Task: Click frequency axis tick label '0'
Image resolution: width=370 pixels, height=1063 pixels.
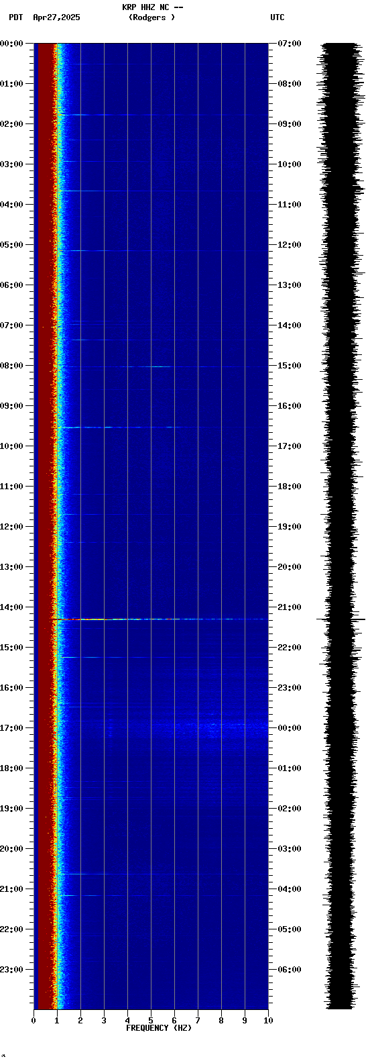Action: pyautogui.click(x=34, y=1021)
